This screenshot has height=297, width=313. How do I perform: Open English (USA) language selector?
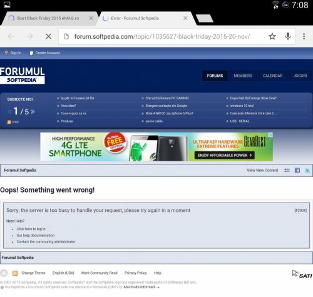63,273
